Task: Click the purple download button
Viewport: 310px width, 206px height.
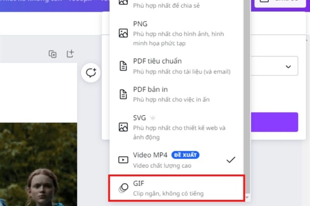Action: [274, 122]
